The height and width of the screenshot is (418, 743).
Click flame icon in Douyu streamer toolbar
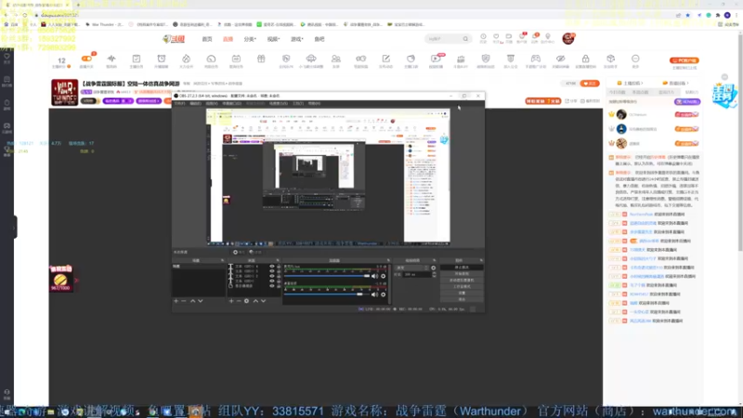click(x=187, y=59)
